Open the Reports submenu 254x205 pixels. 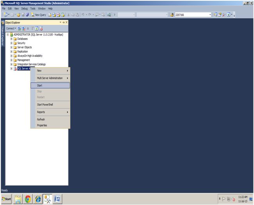50,112
